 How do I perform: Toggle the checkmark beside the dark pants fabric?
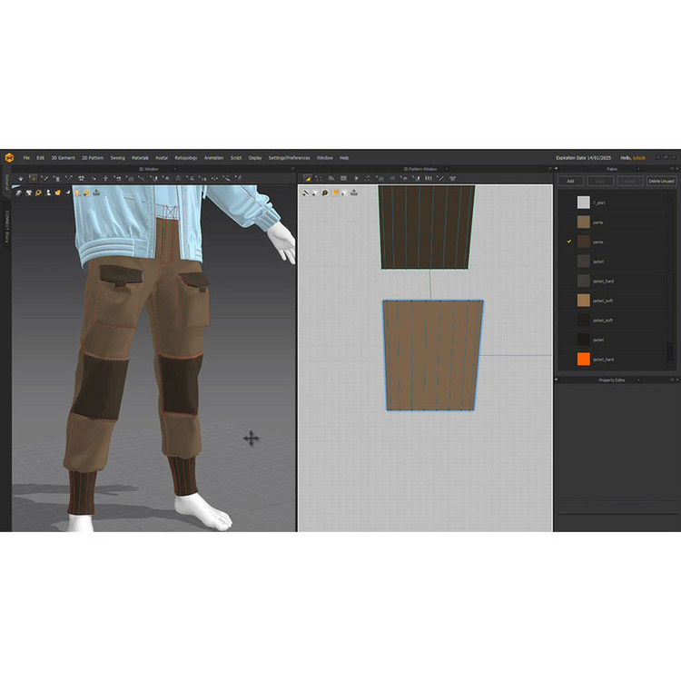(x=569, y=242)
